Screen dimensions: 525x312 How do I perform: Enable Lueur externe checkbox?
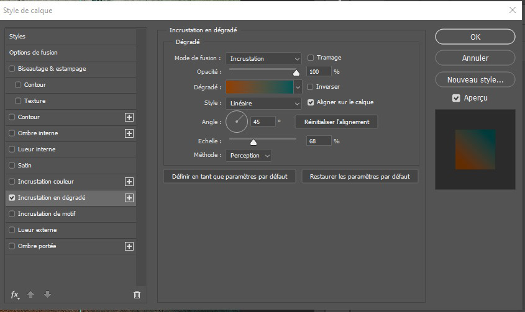(x=12, y=230)
